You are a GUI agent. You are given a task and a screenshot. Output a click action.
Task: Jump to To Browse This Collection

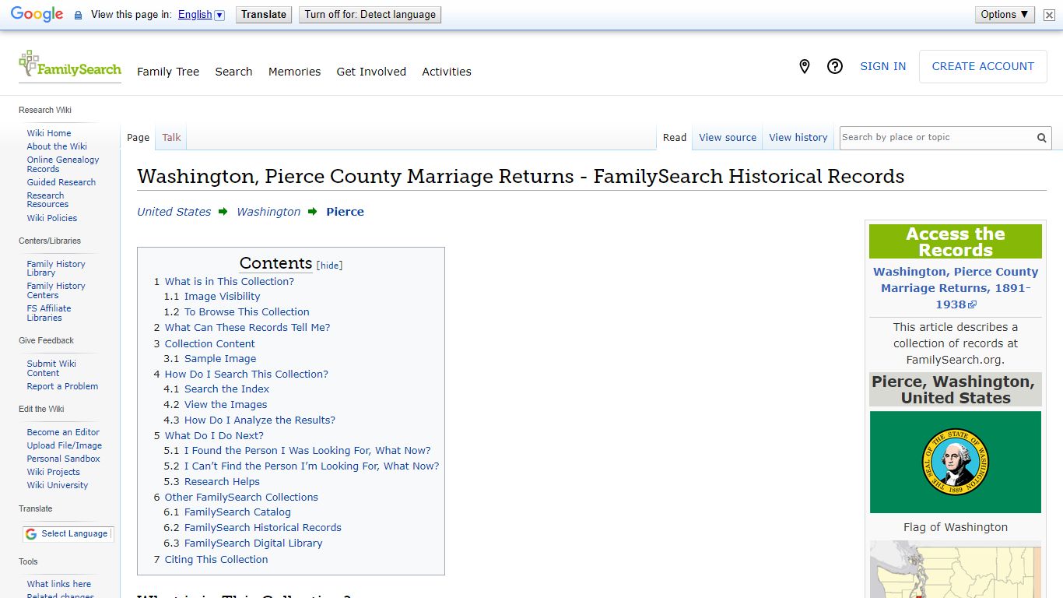click(247, 312)
